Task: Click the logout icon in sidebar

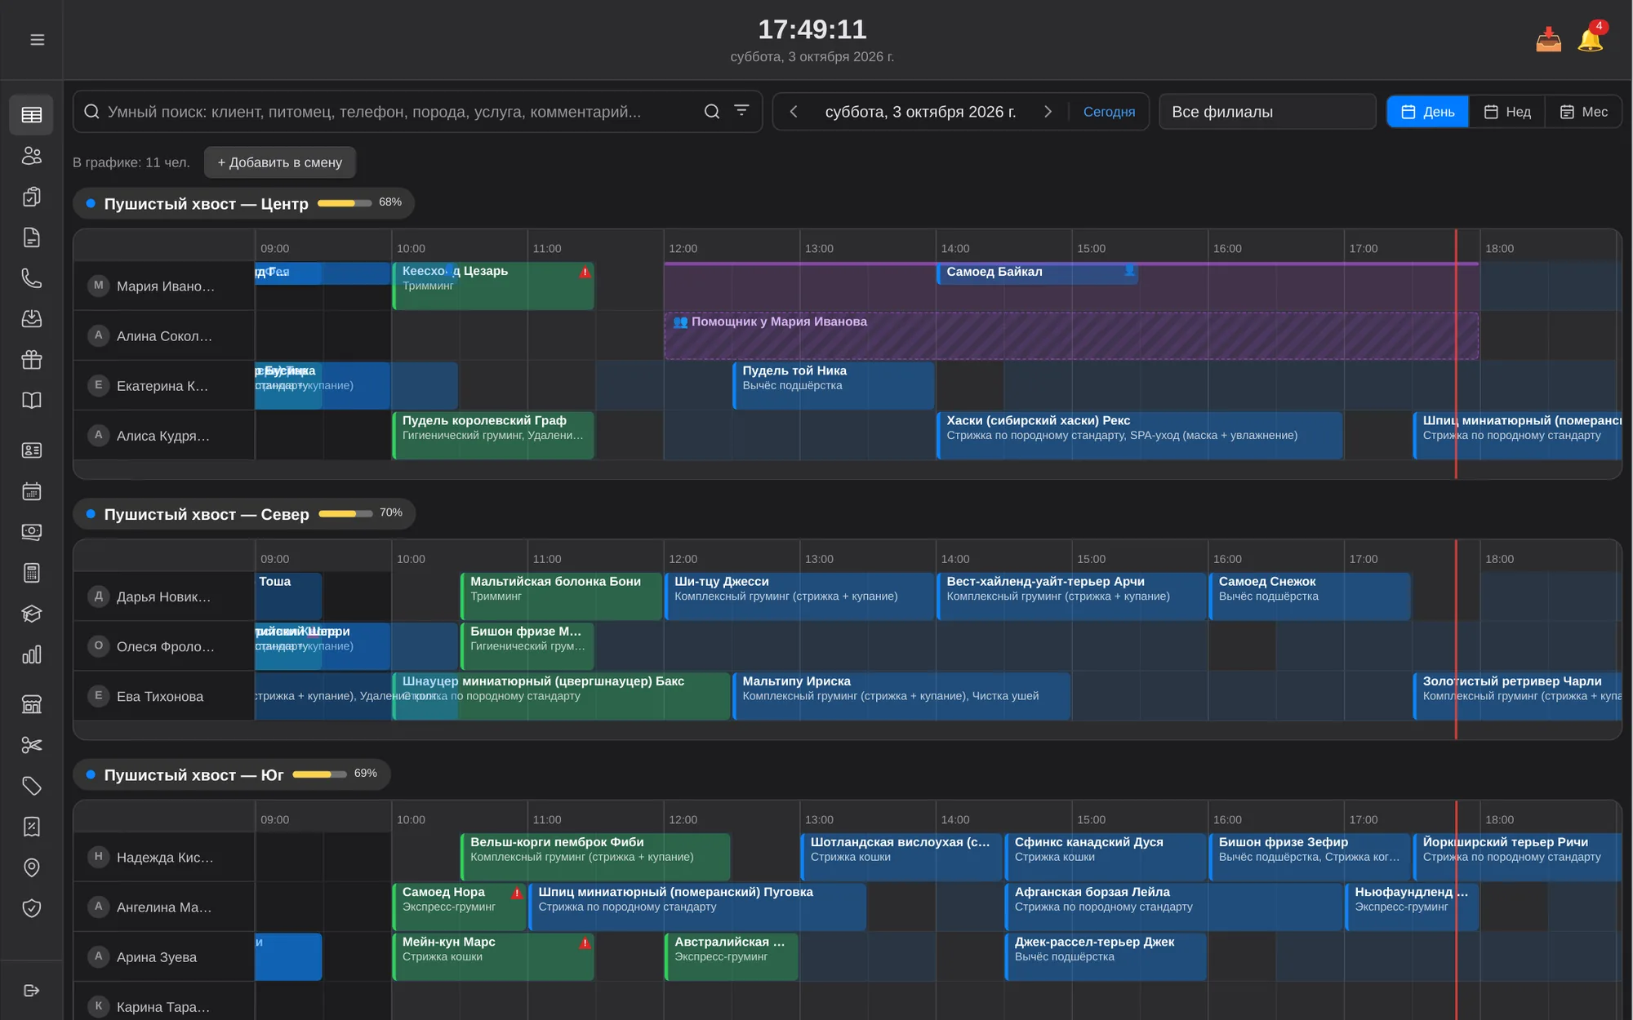Action: 31,991
